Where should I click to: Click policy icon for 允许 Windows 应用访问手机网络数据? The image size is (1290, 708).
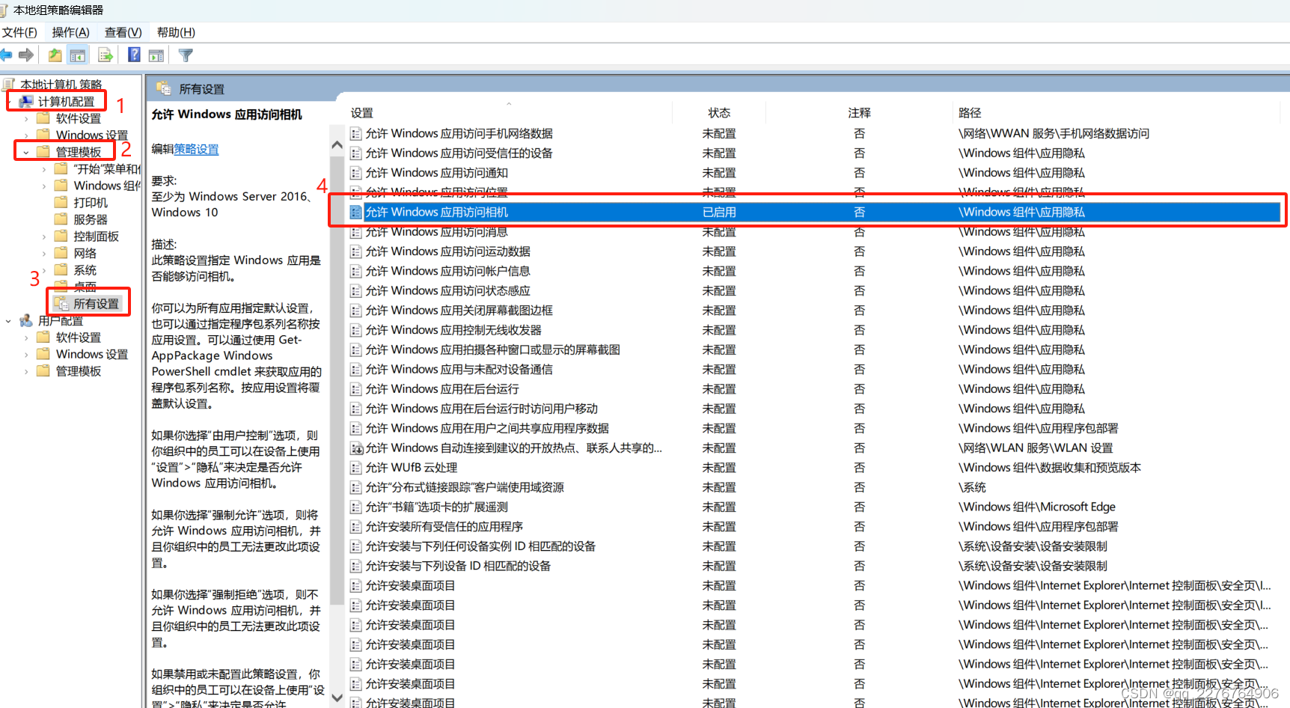[356, 134]
